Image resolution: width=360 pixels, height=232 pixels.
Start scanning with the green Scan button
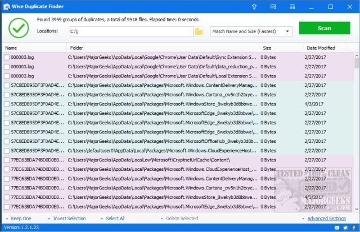(x=325, y=28)
